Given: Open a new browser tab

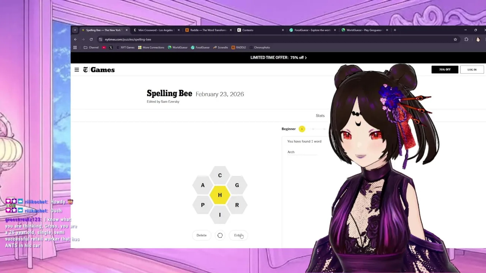Looking at the screenshot, I should tap(395, 30).
